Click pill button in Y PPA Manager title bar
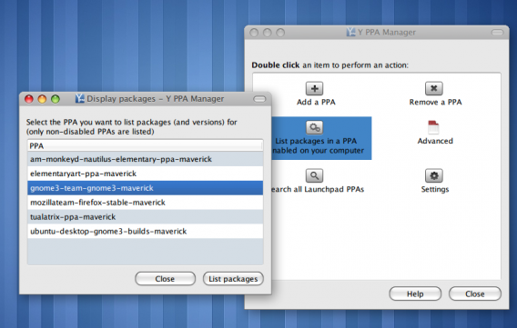The width and height of the screenshot is (517, 328). click(498, 32)
